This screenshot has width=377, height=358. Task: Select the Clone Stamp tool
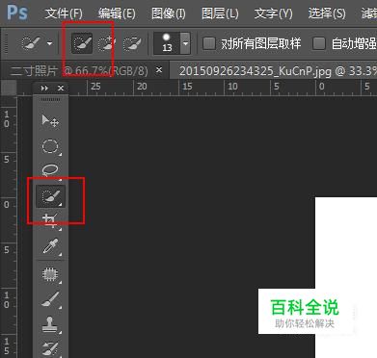pyautogui.click(x=50, y=324)
